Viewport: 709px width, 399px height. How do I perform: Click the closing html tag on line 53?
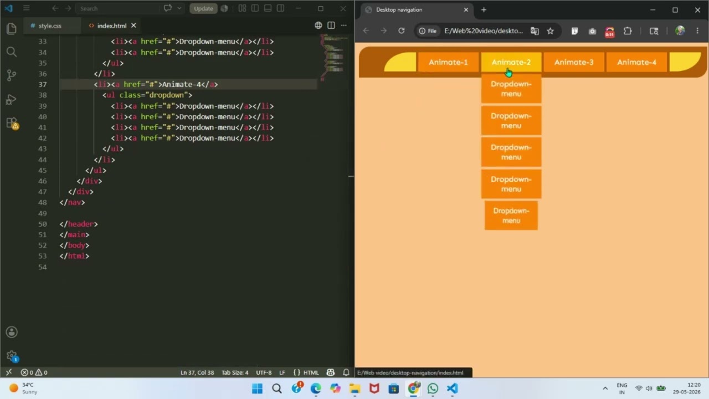tap(74, 256)
